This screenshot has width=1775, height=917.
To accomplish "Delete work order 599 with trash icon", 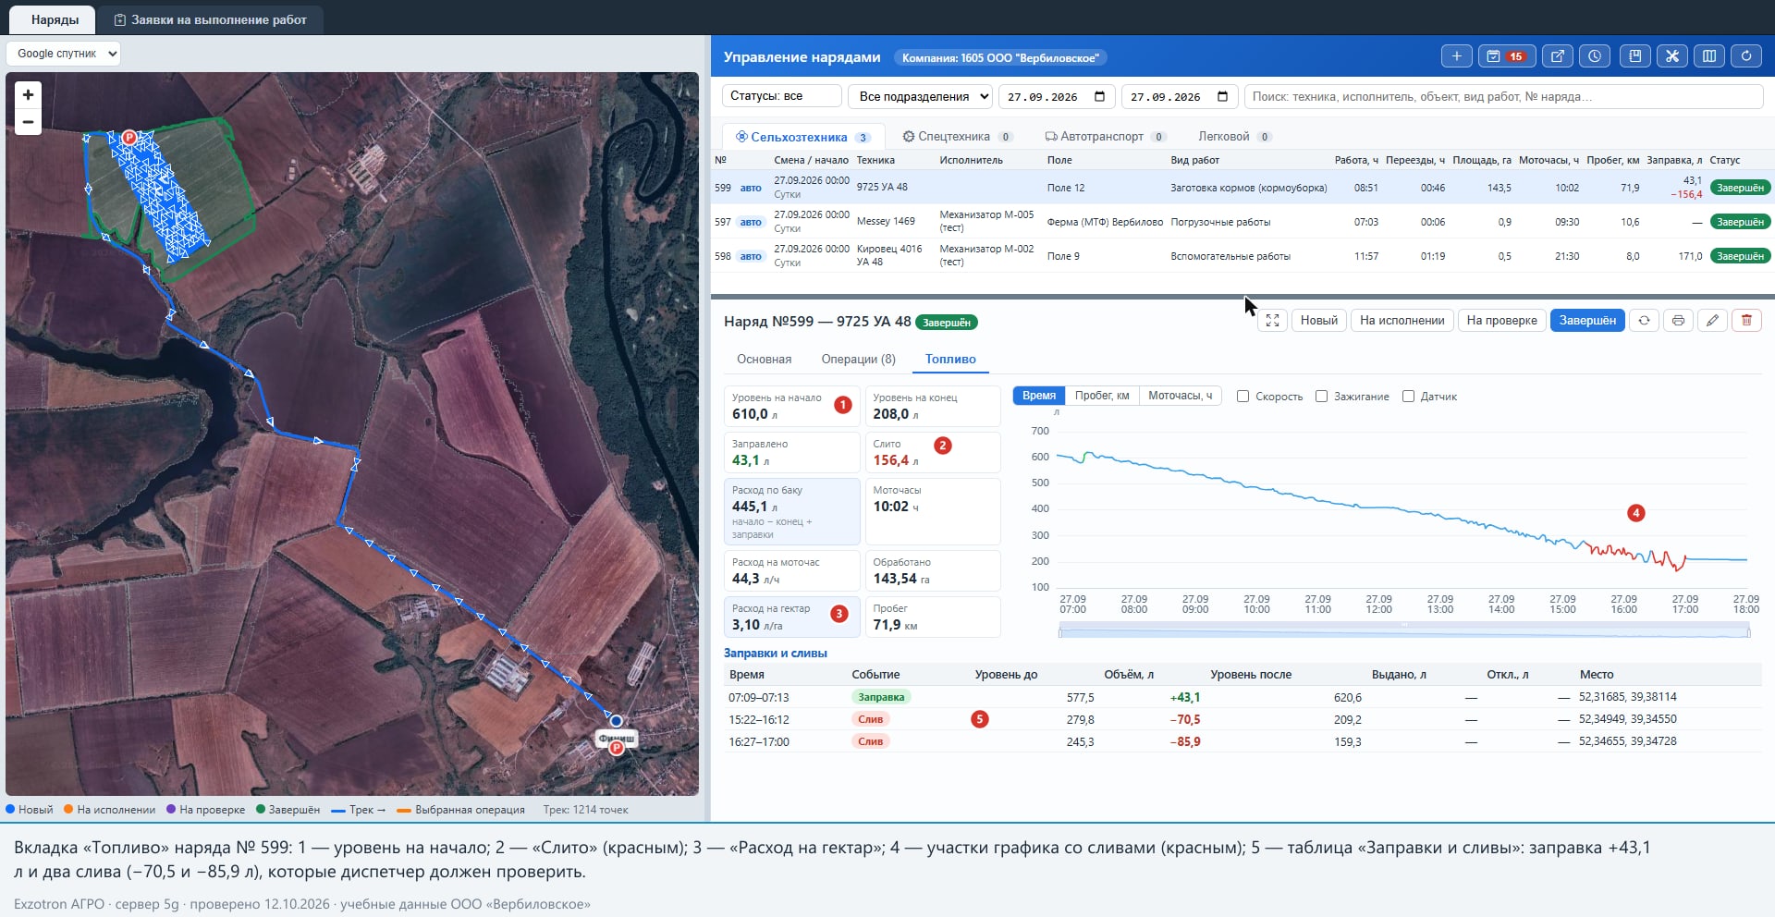I will (x=1746, y=321).
